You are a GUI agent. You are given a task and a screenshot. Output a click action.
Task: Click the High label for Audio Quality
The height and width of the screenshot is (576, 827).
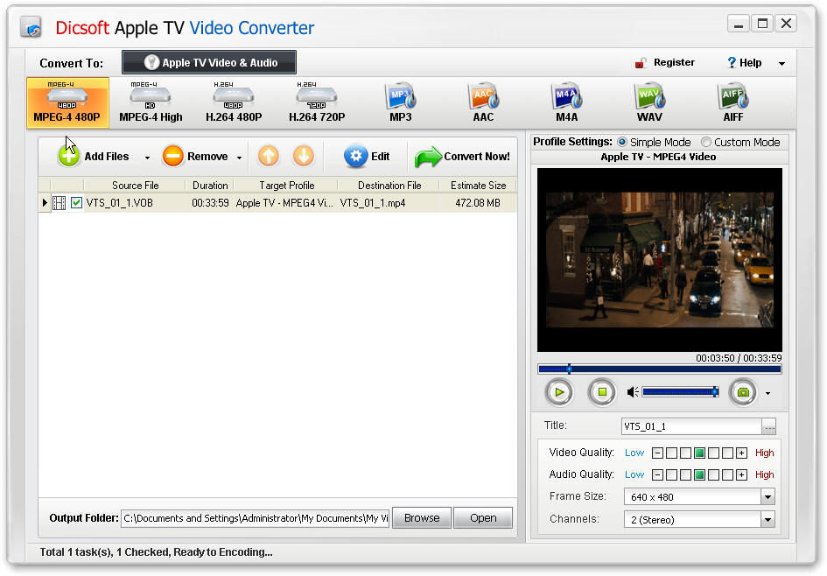click(x=764, y=474)
